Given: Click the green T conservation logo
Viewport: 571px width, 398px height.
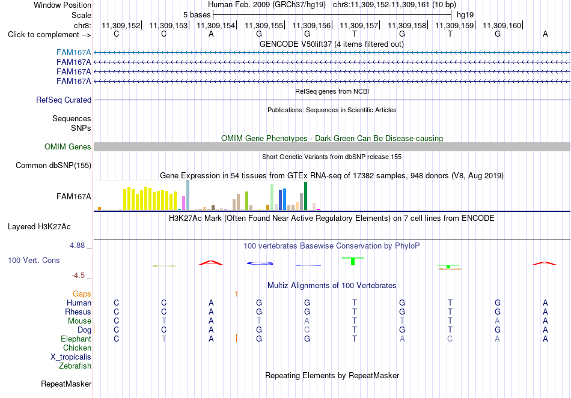Looking at the screenshot, I should [x=352, y=261].
